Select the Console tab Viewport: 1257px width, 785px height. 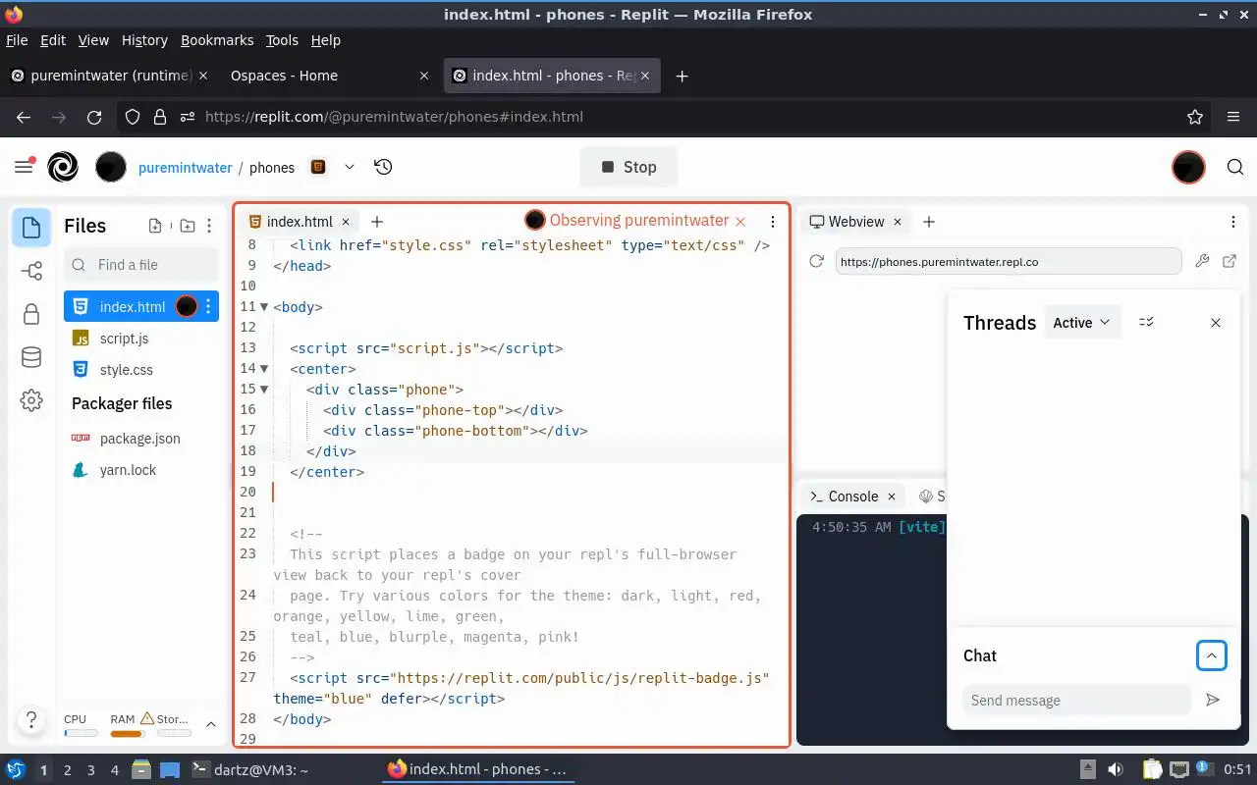tap(852, 497)
